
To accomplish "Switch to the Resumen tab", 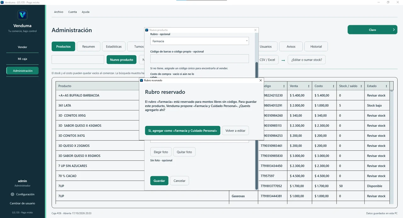I will click(88, 47).
